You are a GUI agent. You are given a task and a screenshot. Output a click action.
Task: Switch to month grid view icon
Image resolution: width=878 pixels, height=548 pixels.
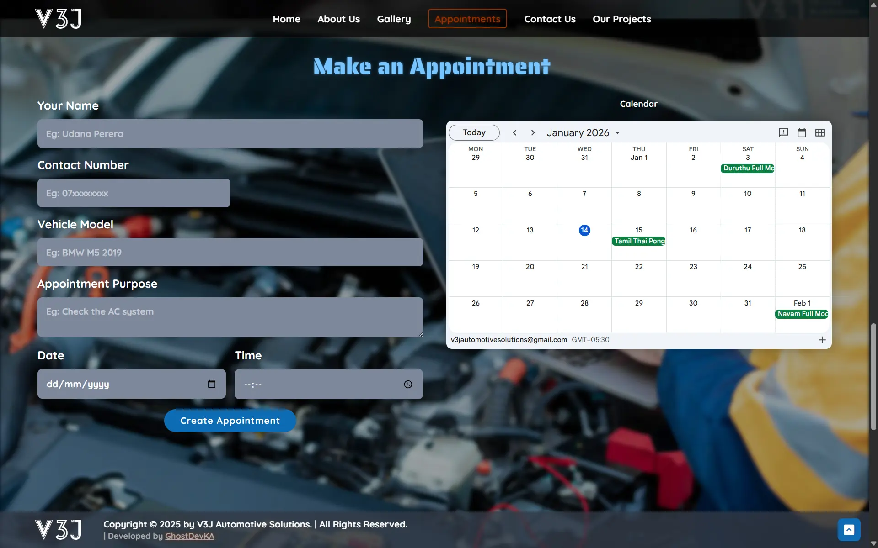[820, 132]
